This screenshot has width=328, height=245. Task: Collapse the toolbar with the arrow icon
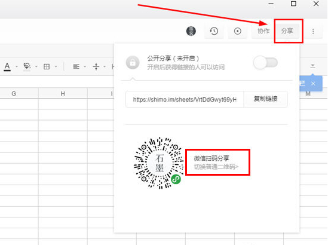click(312, 66)
